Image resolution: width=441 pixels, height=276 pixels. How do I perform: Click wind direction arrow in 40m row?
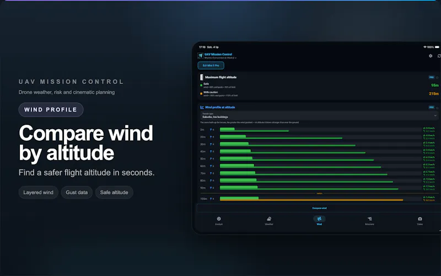click(211, 151)
